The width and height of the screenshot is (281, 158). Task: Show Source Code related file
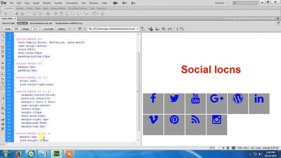point(8,23)
